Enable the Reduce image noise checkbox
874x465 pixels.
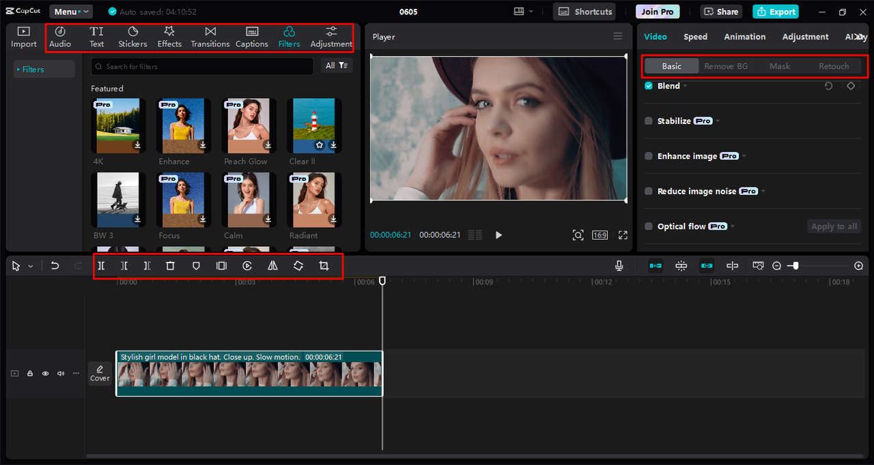click(x=649, y=191)
